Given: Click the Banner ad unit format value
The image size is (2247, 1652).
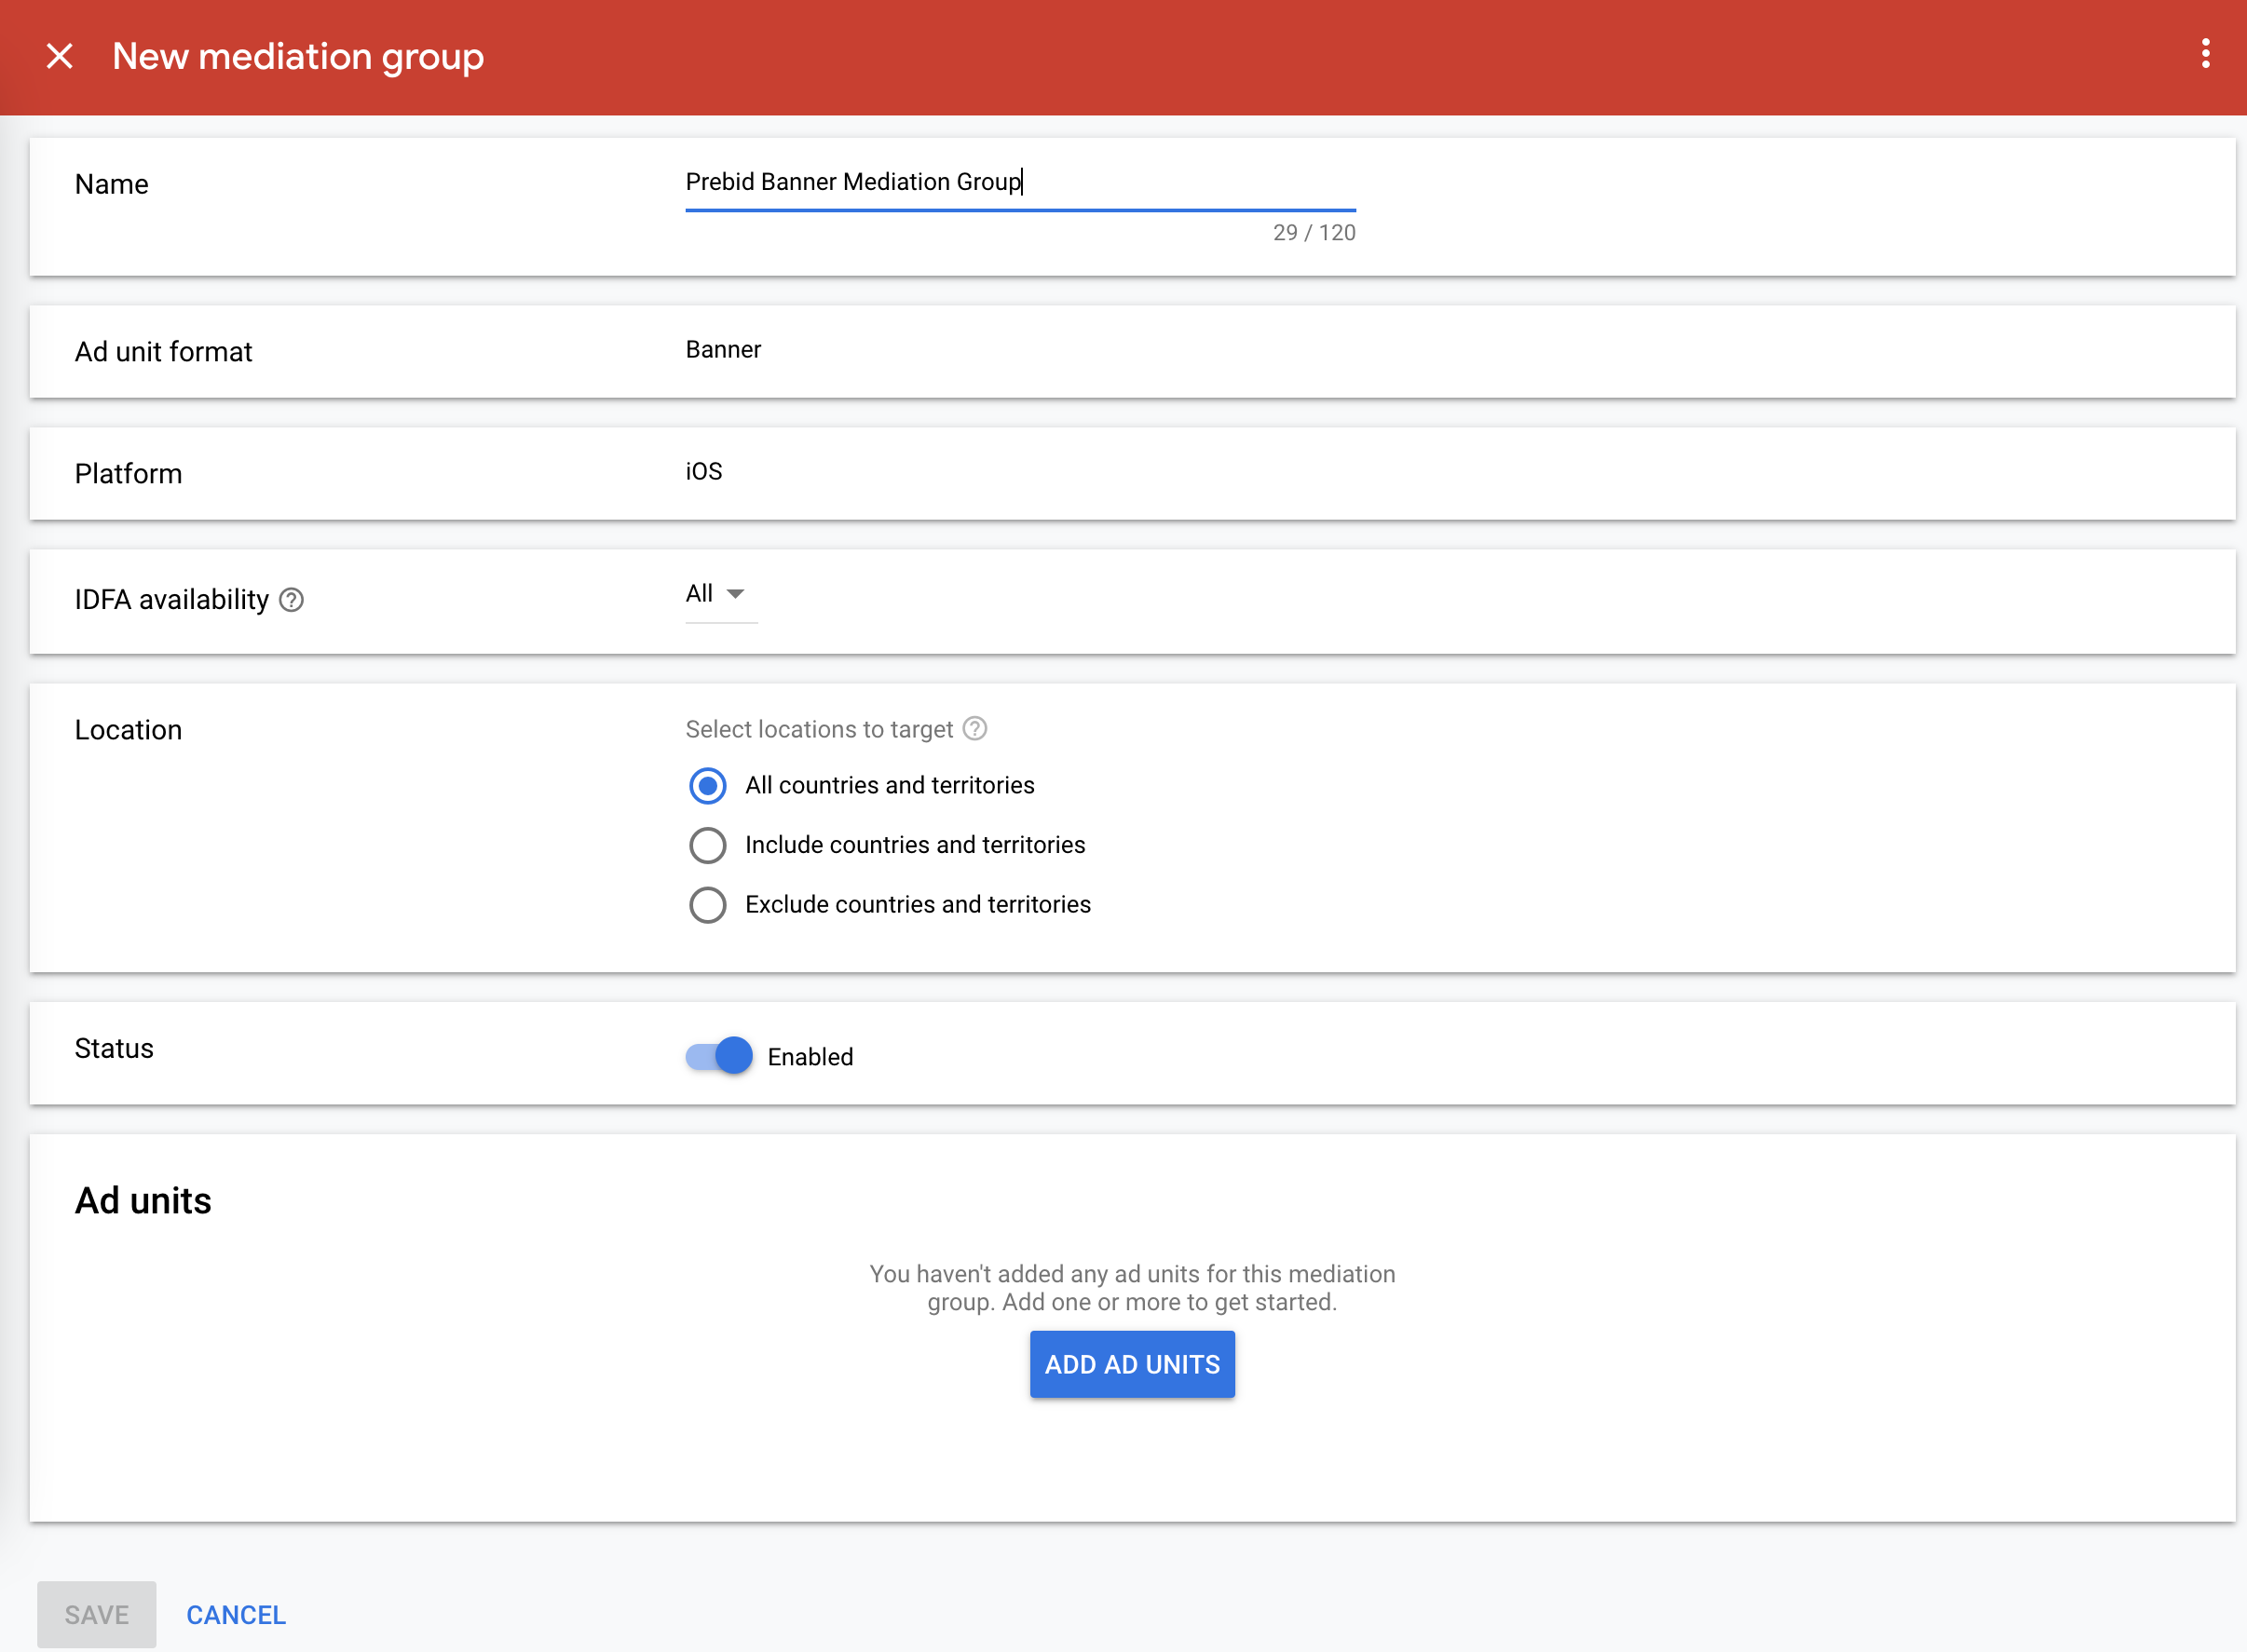Looking at the screenshot, I should point(722,349).
